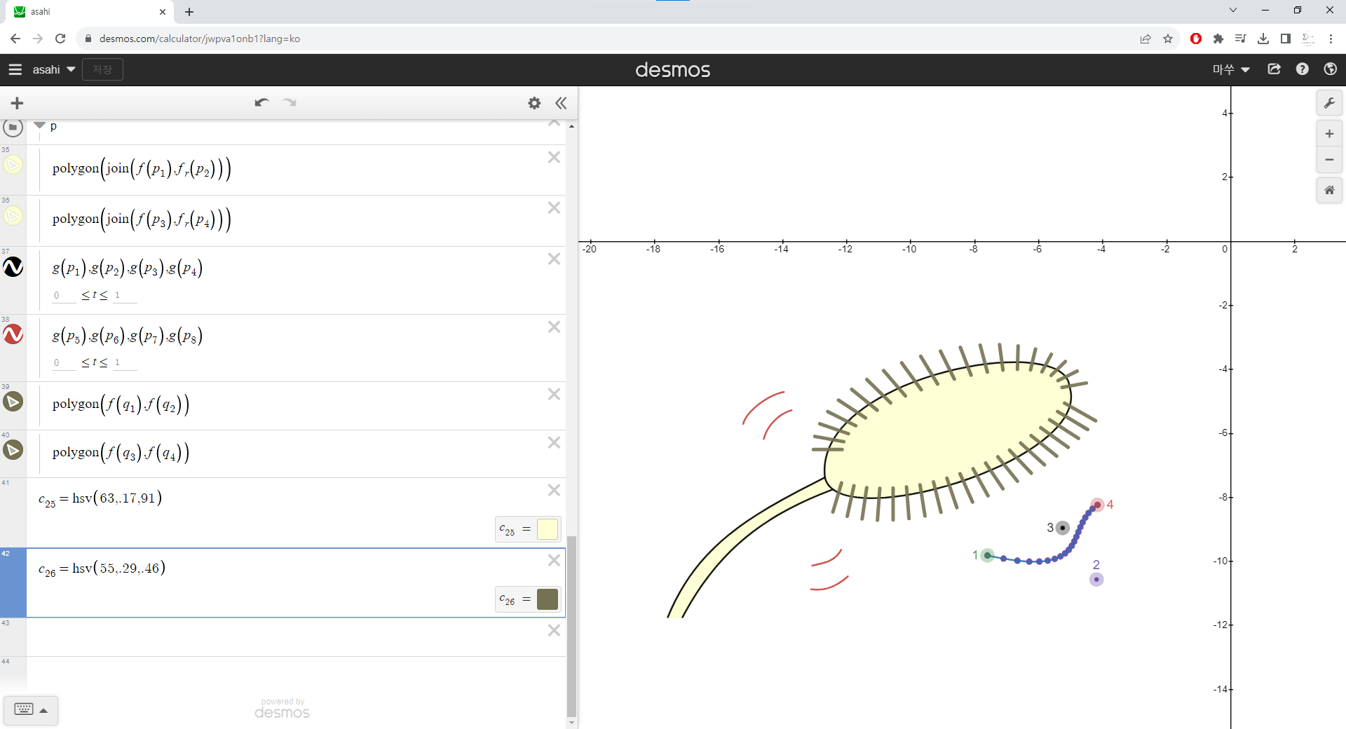The height and width of the screenshot is (729, 1346).
Task: Toggle visibility of red g(p5) curve
Action: tap(13, 334)
